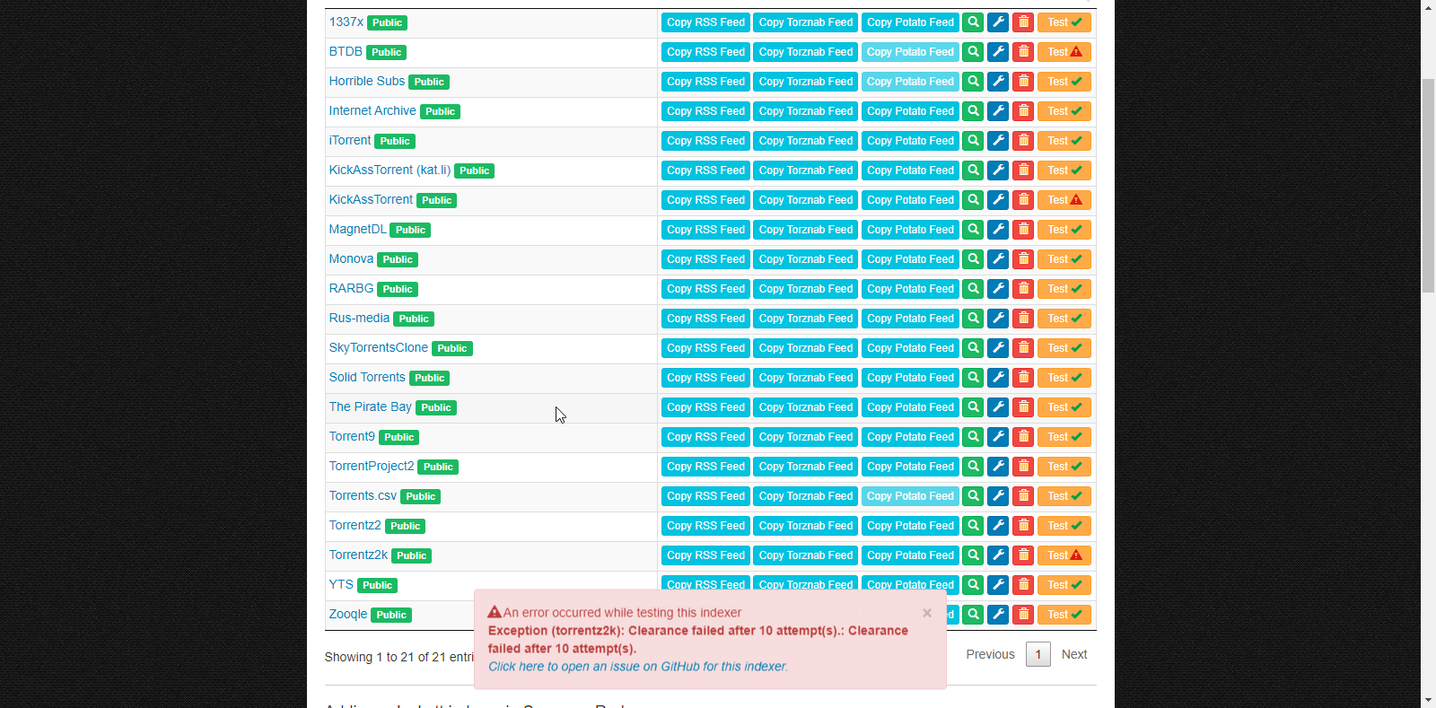Open YTS wrench configuration icon
Image resolution: width=1436 pixels, height=708 pixels.
point(998,585)
